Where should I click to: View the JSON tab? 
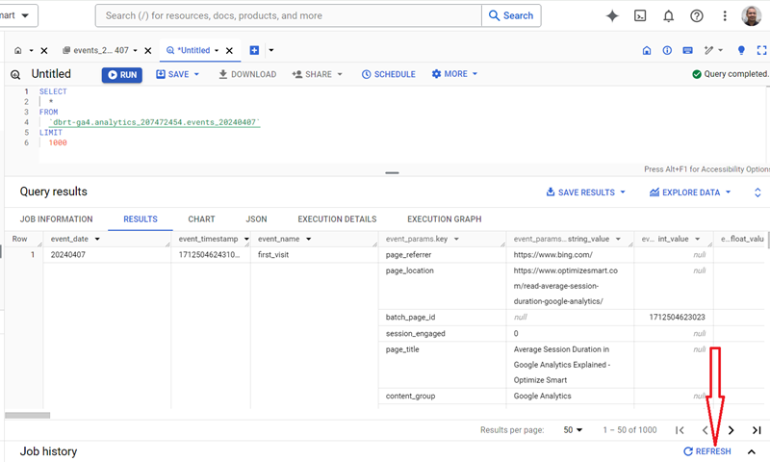[x=256, y=219]
